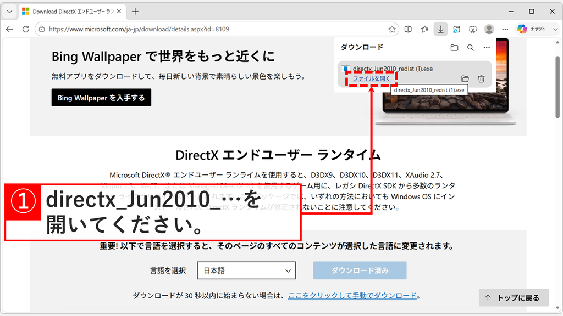Minimize the browser window
This screenshot has width=563, height=316.
pos(511,12)
